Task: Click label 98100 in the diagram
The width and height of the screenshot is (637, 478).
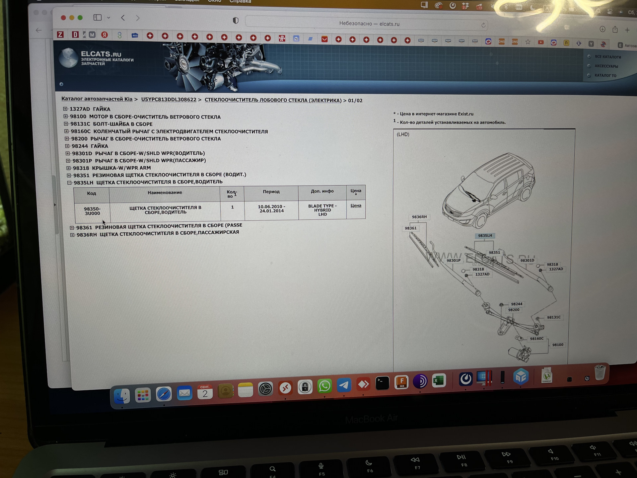Action: 558,345
